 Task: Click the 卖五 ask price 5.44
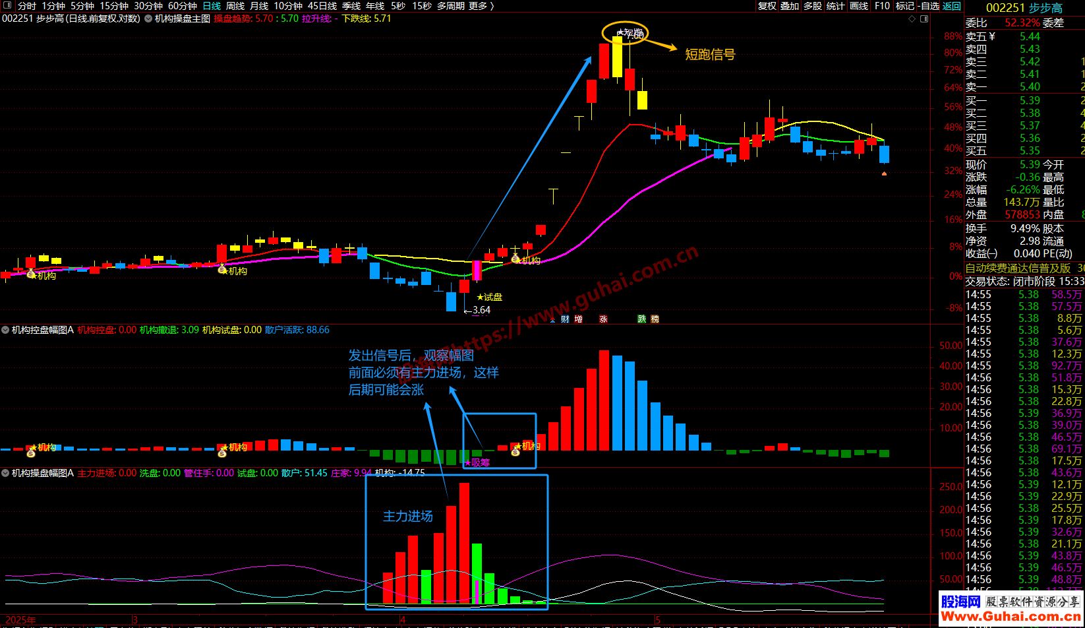click(1030, 36)
